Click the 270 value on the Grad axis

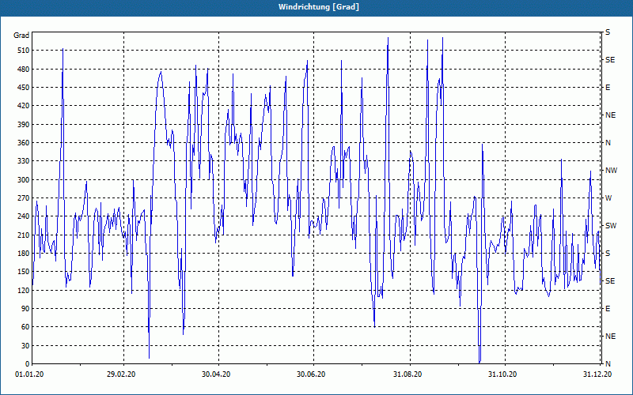[x=24, y=198]
